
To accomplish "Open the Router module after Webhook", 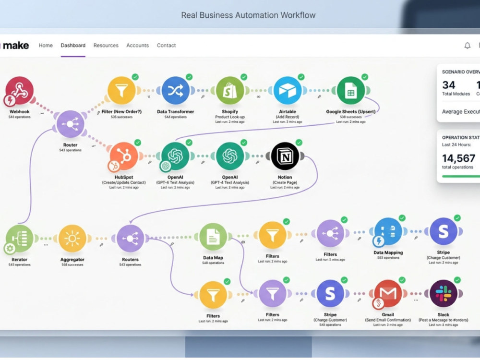I will coord(70,124).
